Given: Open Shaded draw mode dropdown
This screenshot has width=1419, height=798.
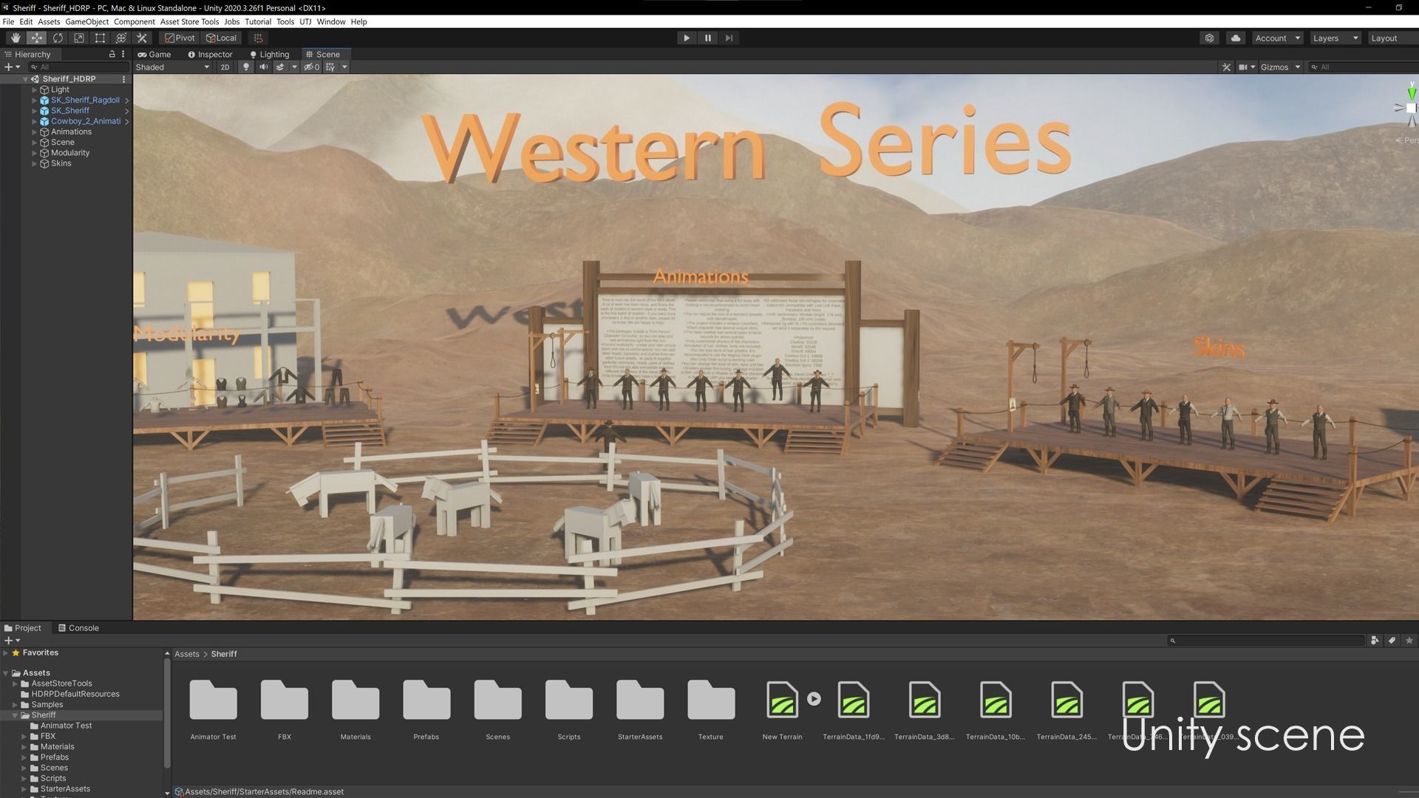Looking at the screenshot, I should point(173,66).
